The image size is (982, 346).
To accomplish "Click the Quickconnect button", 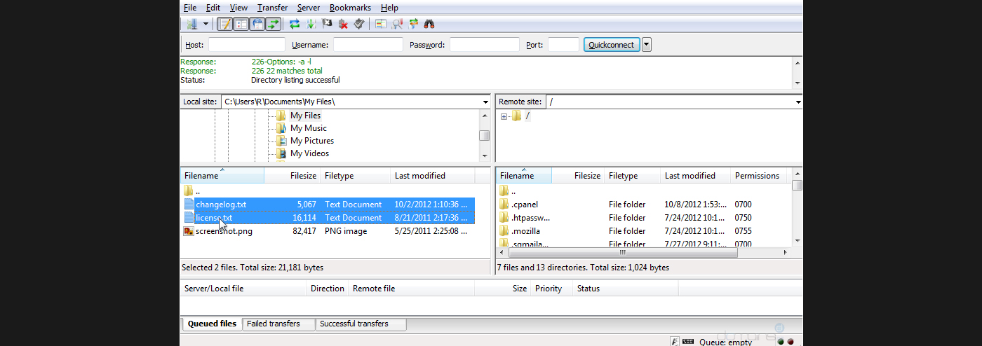I will 612,45.
